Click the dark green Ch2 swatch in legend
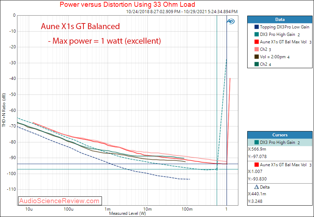The width and height of the screenshot is (314, 217). pos(256,64)
